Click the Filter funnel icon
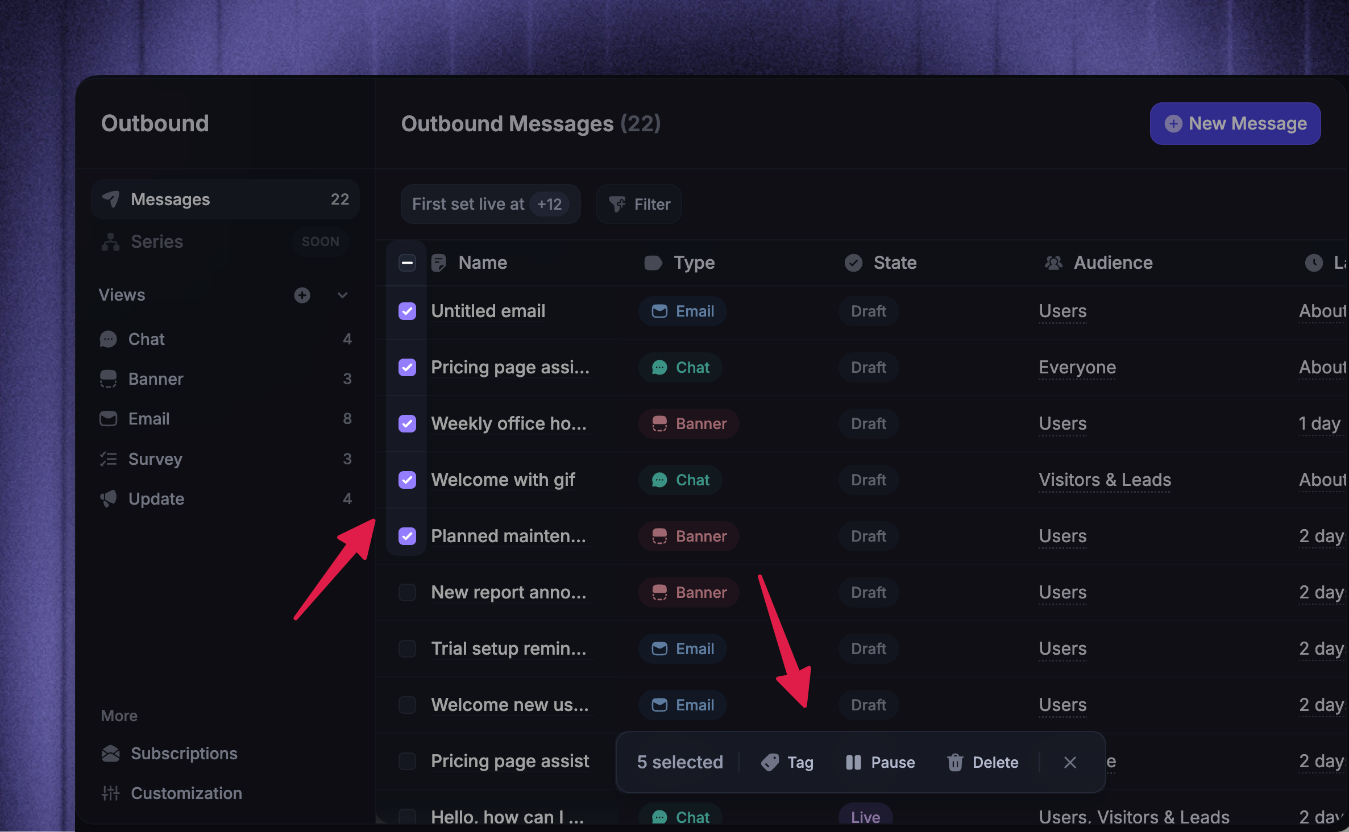The height and width of the screenshot is (832, 1349). 617,204
